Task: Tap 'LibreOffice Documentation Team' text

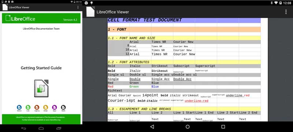Action: (41, 29)
